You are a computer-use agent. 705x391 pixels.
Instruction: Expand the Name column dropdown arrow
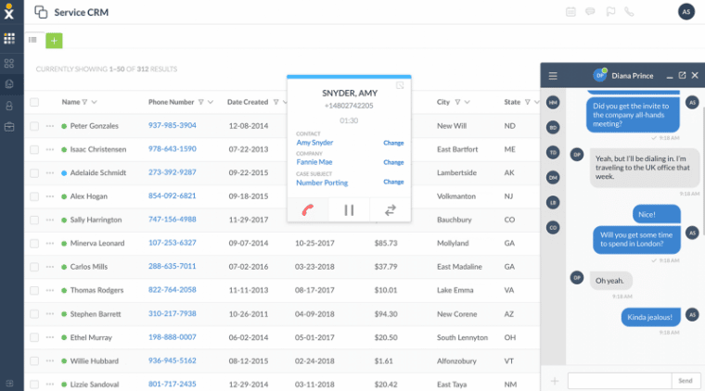[x=96, y=103]
